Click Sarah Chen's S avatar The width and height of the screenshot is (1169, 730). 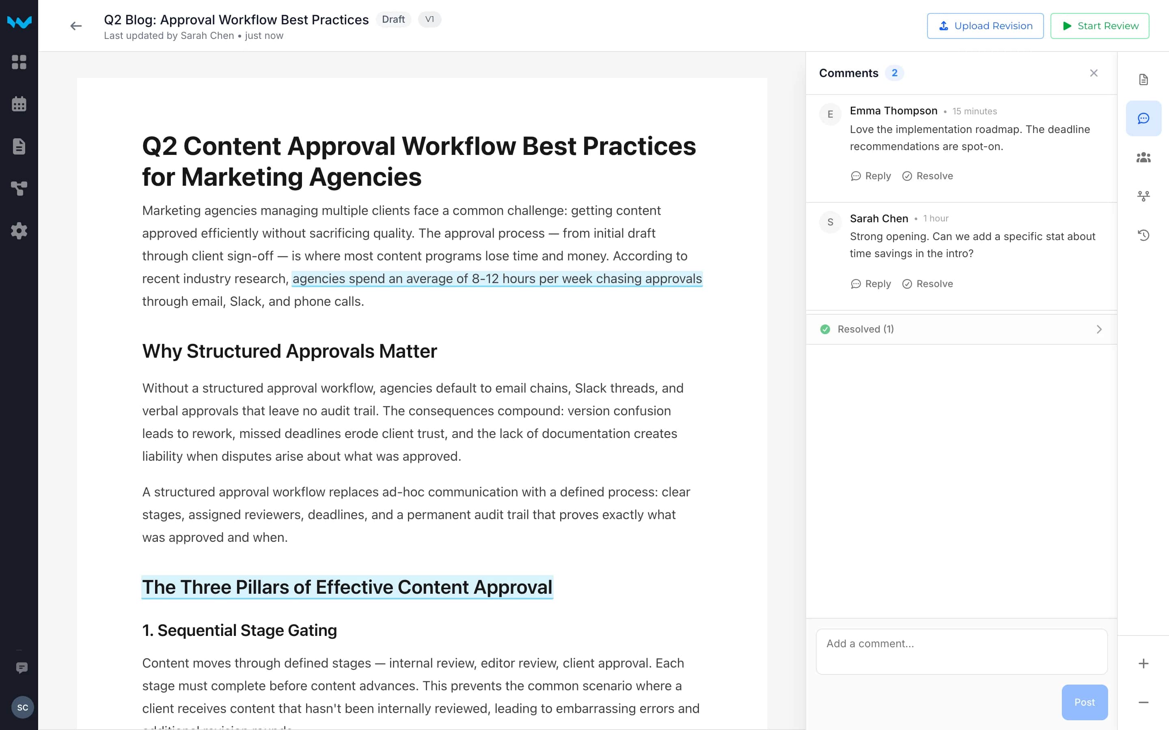[830, 222]
